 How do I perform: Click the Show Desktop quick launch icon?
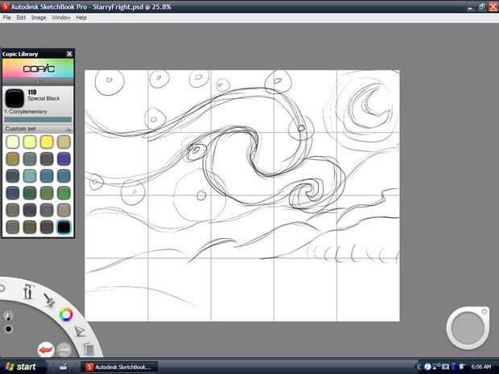pos(64,367)
